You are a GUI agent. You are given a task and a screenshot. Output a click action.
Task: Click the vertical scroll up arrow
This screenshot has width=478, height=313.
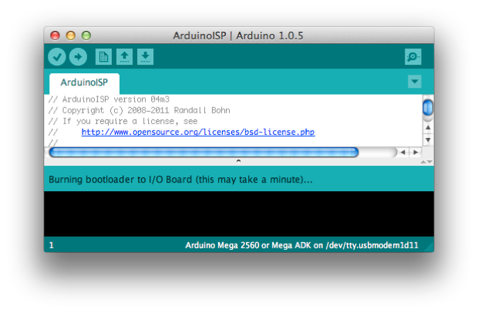click(x=428, y=127)
